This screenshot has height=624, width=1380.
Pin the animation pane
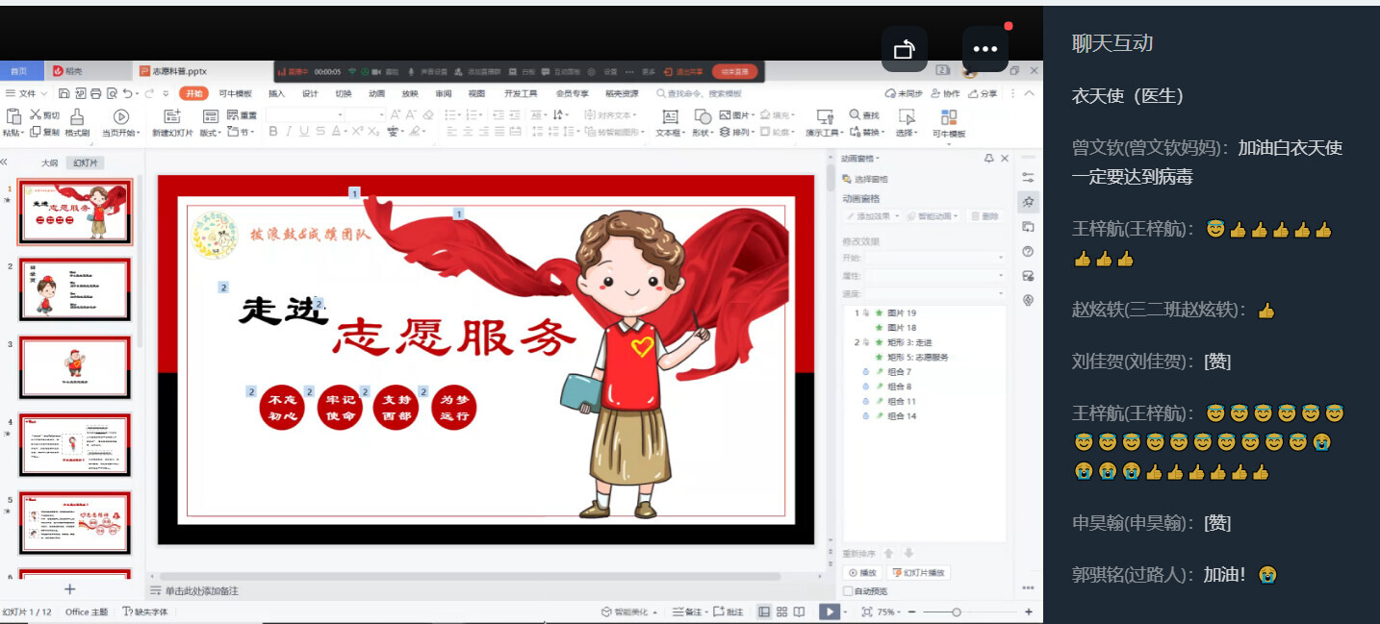988,159
